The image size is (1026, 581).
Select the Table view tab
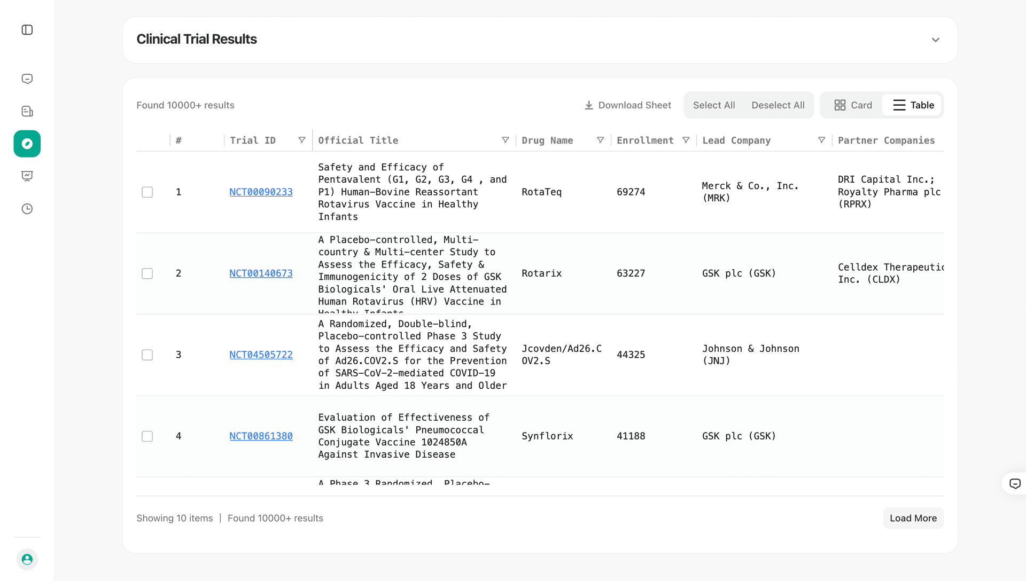point(912,105)
